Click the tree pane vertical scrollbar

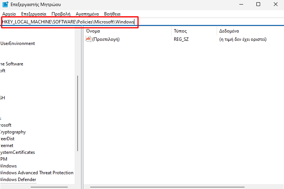pyautogui.click(x=78, y=113)
